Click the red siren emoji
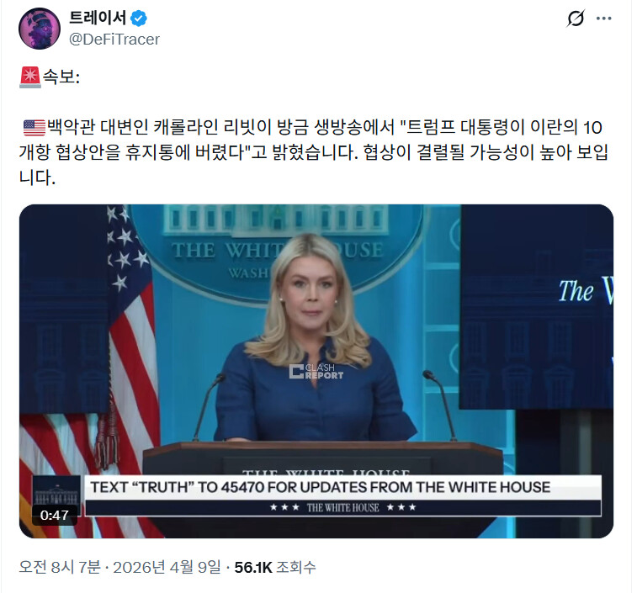The width and height of the screenshot is (637, 593). [x=30, y=77]
